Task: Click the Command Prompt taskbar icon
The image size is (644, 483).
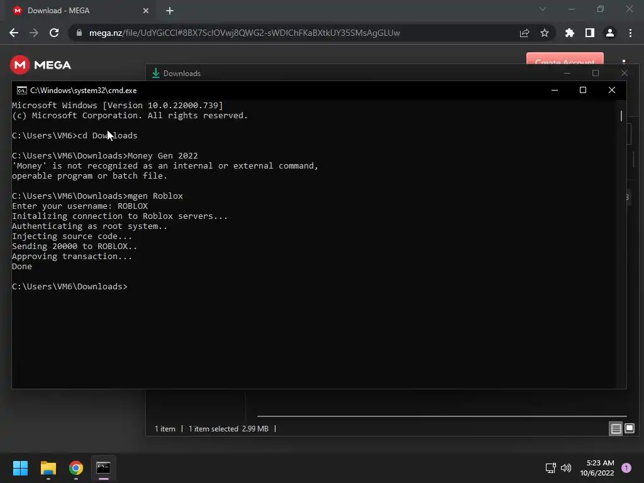Action: click(104, 468)
